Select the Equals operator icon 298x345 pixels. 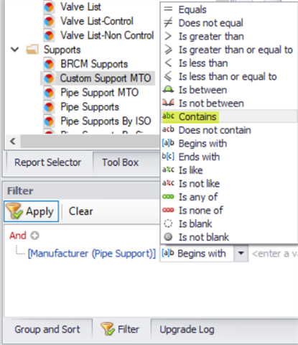(168, 9)
